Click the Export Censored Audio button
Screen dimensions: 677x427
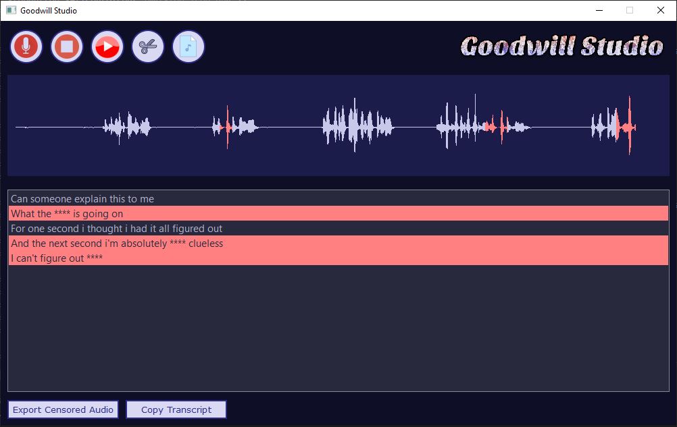63,409
